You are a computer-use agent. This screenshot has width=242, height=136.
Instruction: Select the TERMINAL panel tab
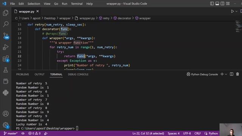(x=56, y=74)
